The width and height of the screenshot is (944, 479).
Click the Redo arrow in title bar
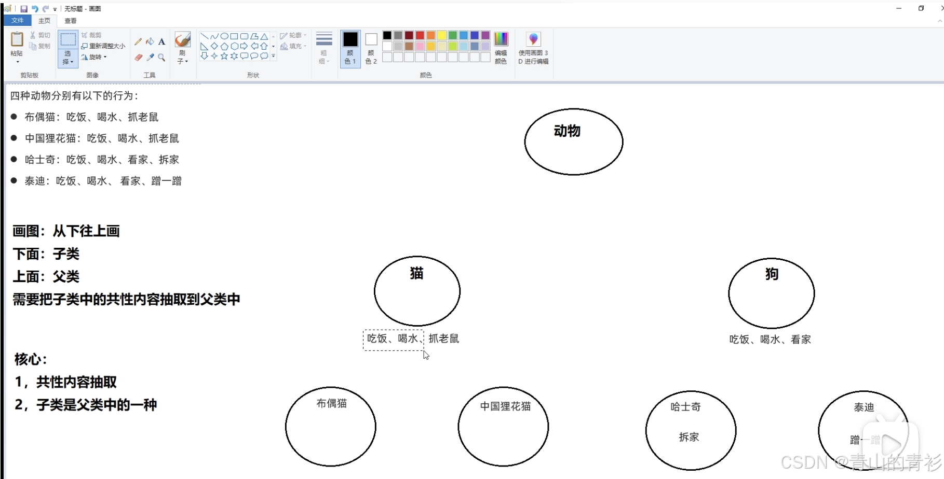(x=46, y=9)
